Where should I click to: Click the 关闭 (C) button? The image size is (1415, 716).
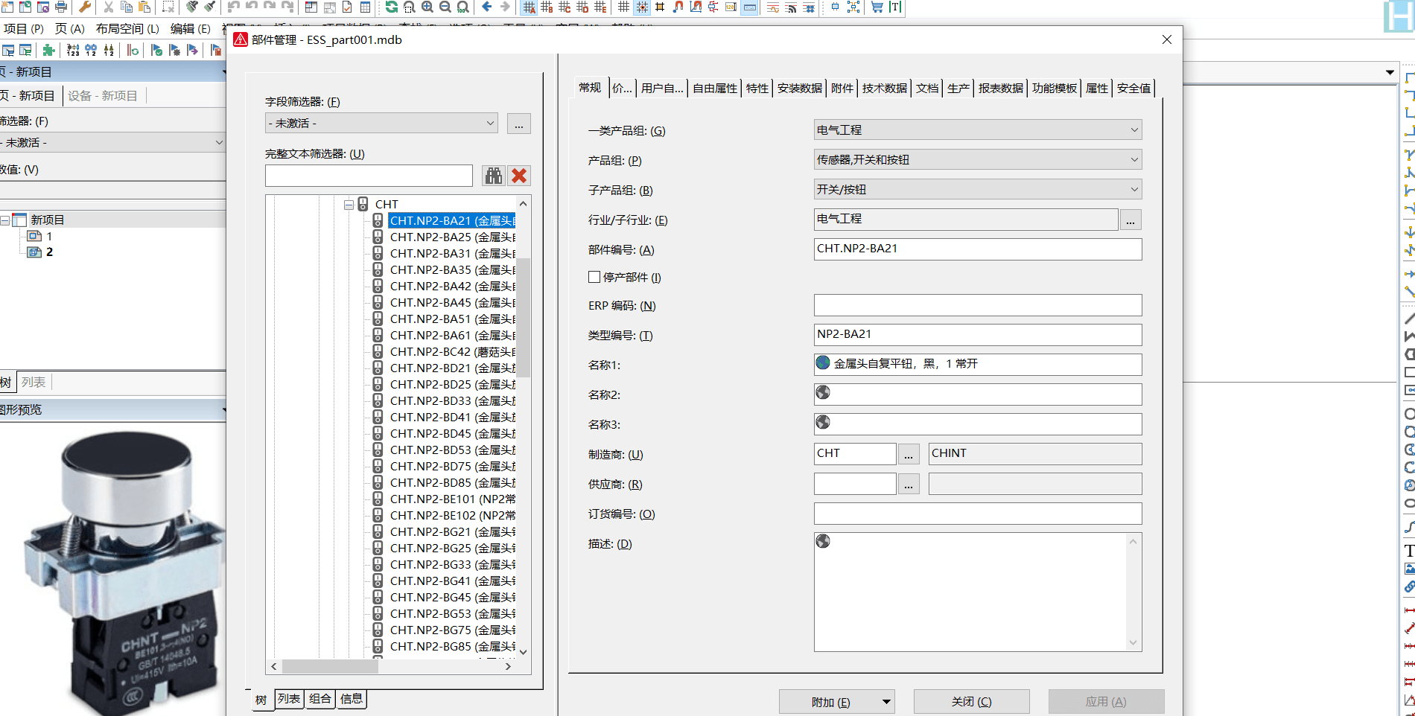point(971,700)
